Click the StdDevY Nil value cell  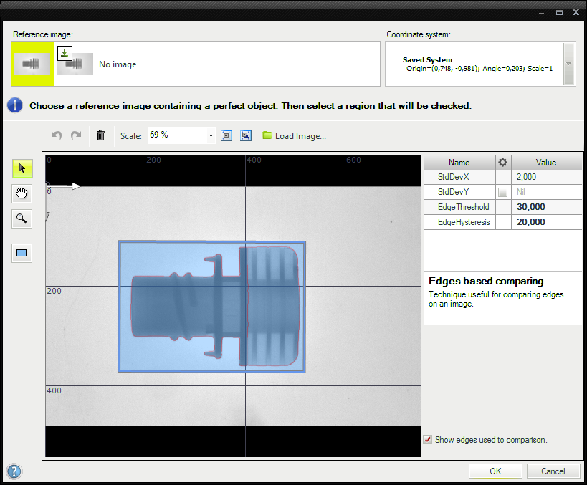[x=547, y=192]
